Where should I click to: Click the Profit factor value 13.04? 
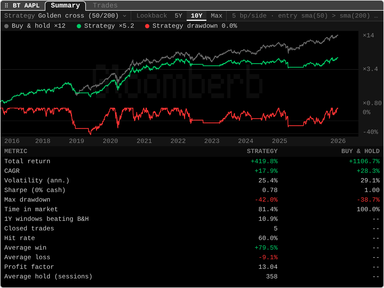(x=268, y=267)
